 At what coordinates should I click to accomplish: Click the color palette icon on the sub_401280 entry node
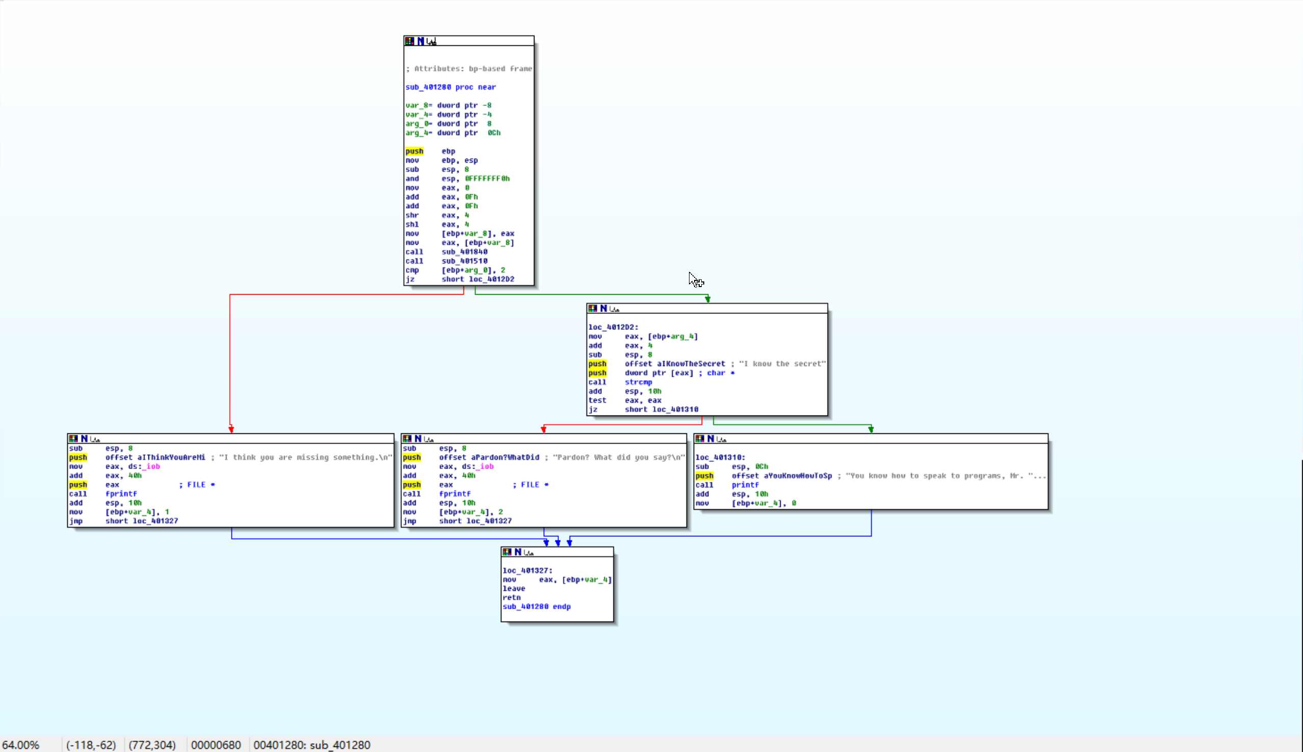click(x=409, y=41)
